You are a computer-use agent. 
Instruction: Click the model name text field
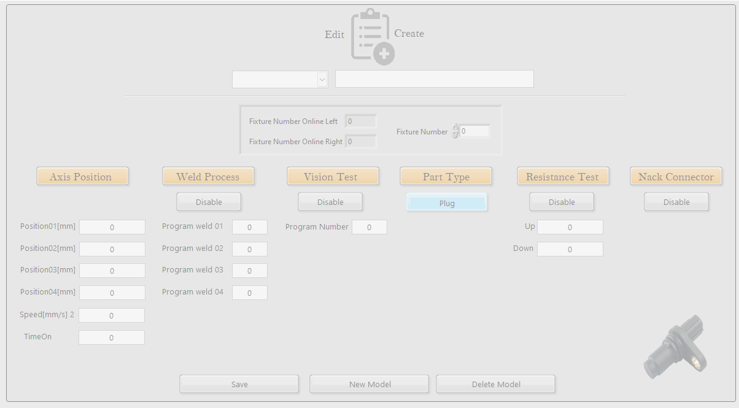point(434,79)
